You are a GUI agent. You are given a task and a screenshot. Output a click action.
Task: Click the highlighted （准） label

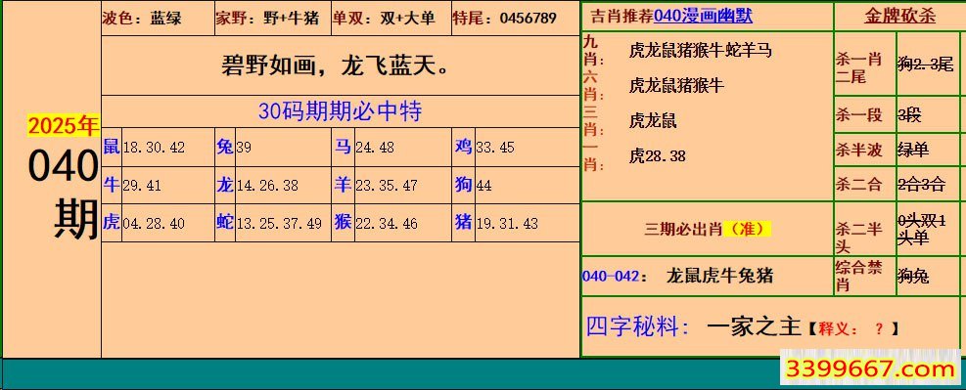pyautogui.click(x=748, y=229)
